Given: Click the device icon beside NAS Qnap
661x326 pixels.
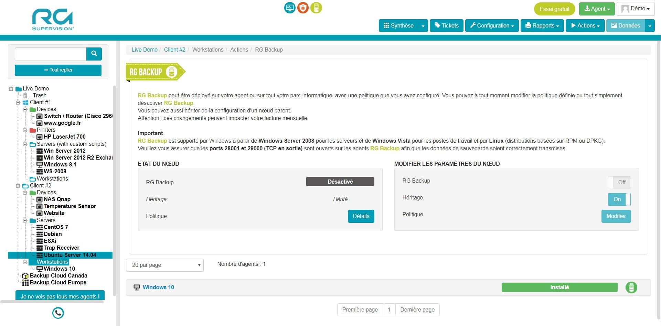Looking at the screenshot, I should pyautogui.click(x=40, y=199).
